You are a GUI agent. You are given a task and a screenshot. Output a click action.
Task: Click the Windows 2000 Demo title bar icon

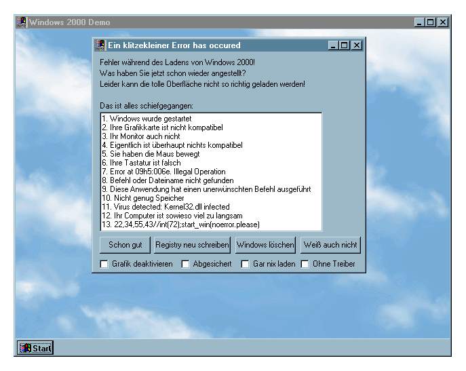click(22, 22)
